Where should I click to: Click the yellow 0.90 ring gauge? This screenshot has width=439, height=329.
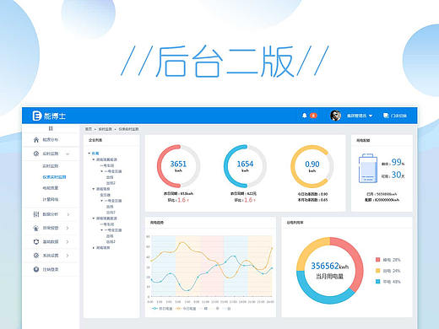tap(312, 166)
